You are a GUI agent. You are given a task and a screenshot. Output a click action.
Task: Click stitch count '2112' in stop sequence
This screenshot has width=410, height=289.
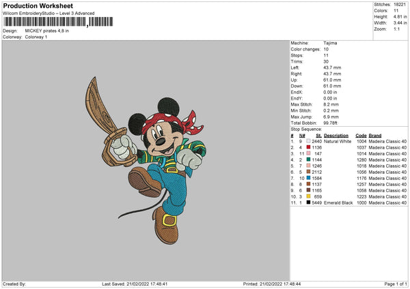coord(316,172)
